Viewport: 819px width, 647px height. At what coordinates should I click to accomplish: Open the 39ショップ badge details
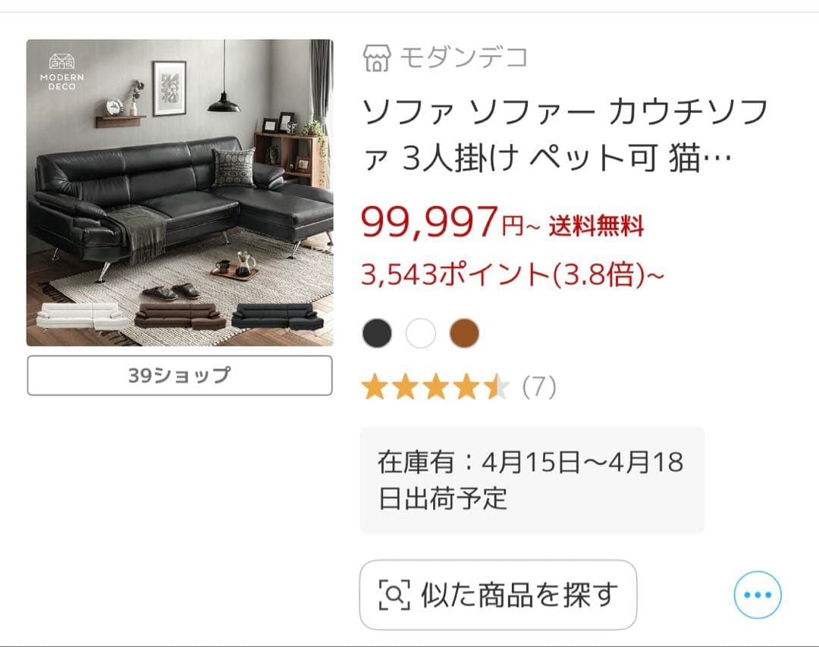(179, 375)
